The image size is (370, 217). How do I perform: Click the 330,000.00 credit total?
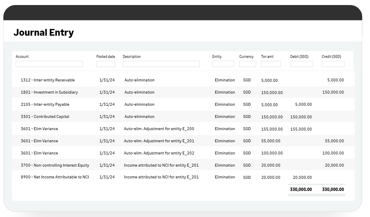(333, 189)
